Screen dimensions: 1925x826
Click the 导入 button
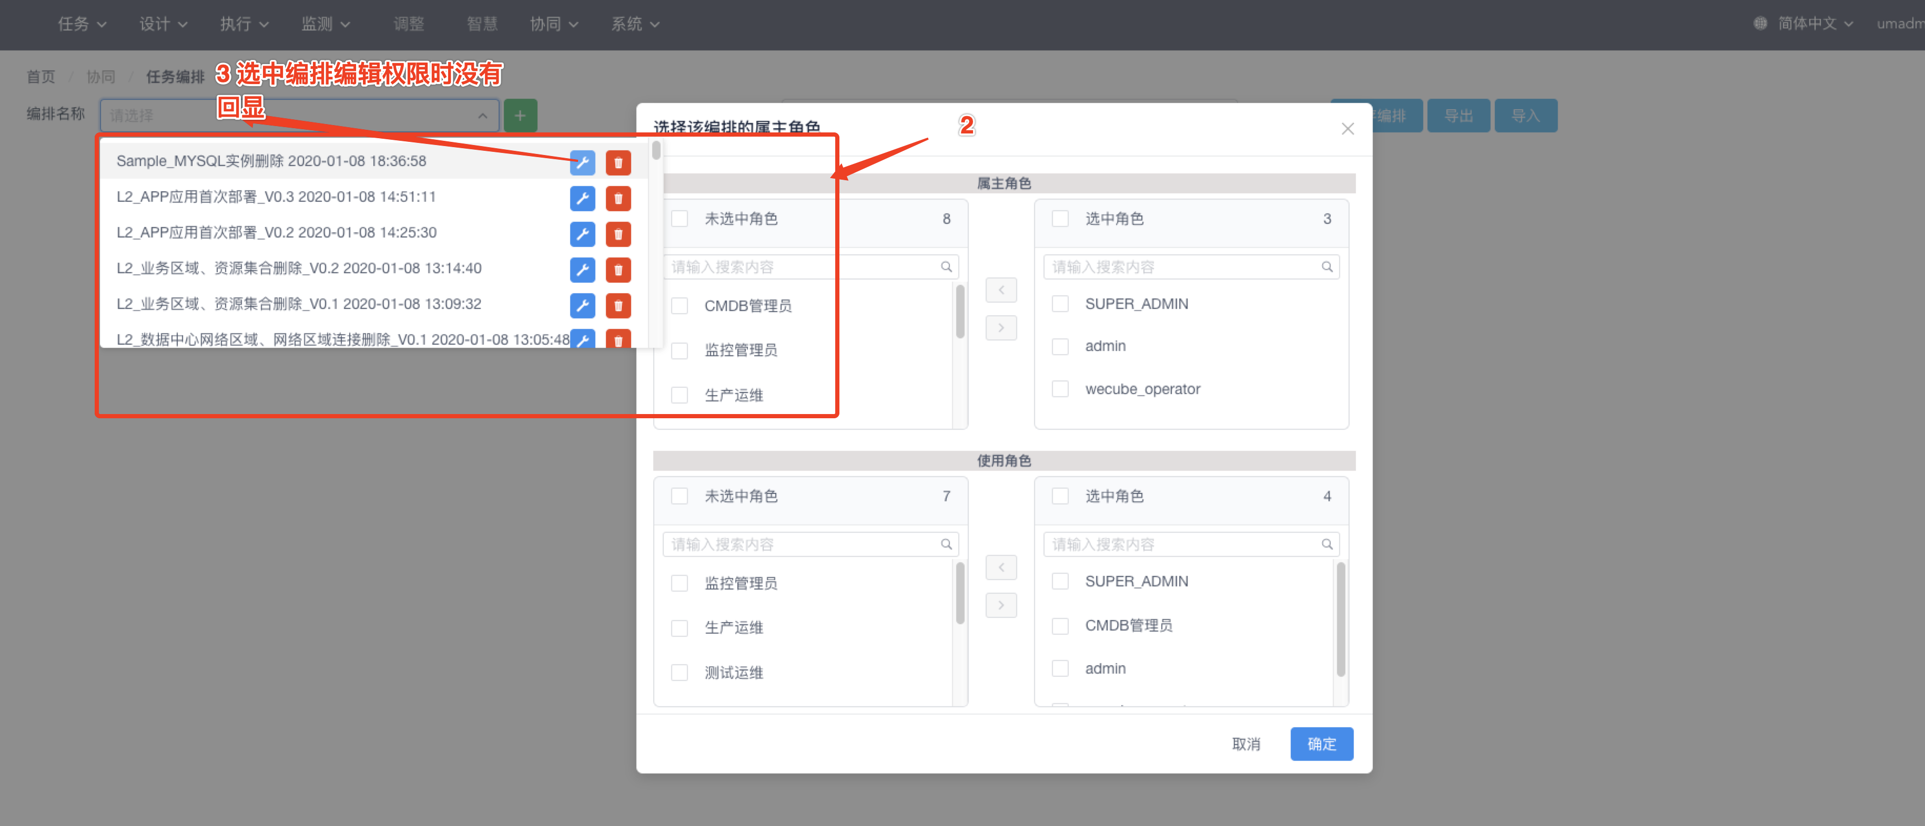tap(1525, 116)
